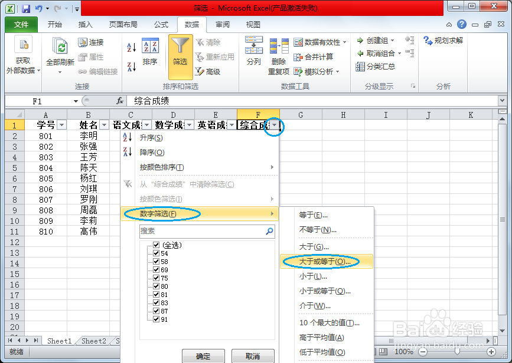Toggle the Select All checkbox

point(156,245)
